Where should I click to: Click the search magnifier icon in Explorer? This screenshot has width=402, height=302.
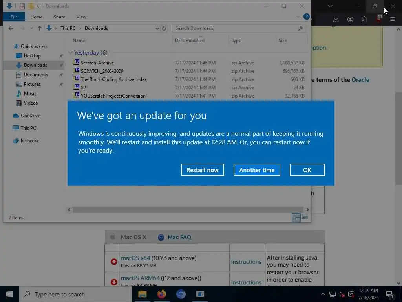[x=300, y=28]
